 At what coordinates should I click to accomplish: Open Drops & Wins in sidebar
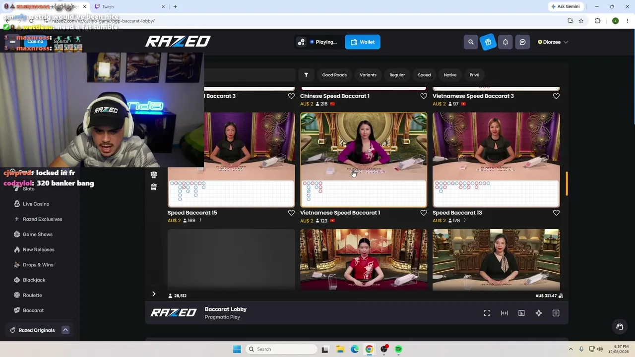[38, 265]
